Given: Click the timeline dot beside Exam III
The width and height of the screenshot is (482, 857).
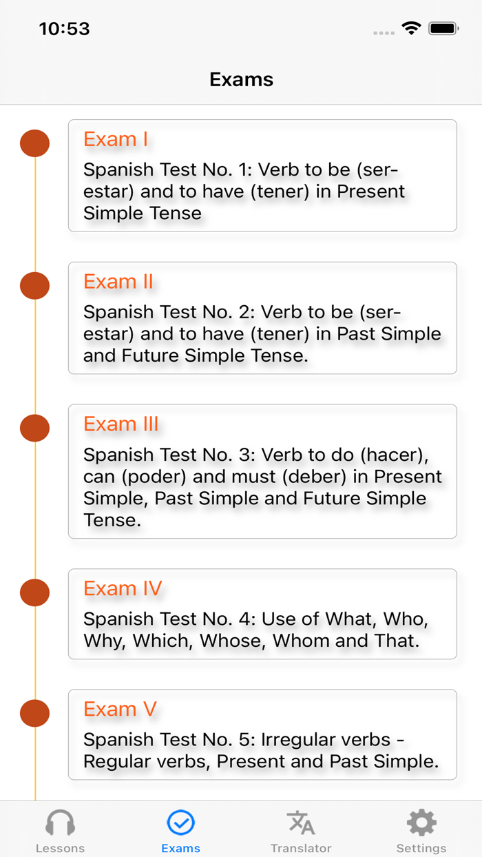Looking at the screenshot, I should tap(35, 428).
